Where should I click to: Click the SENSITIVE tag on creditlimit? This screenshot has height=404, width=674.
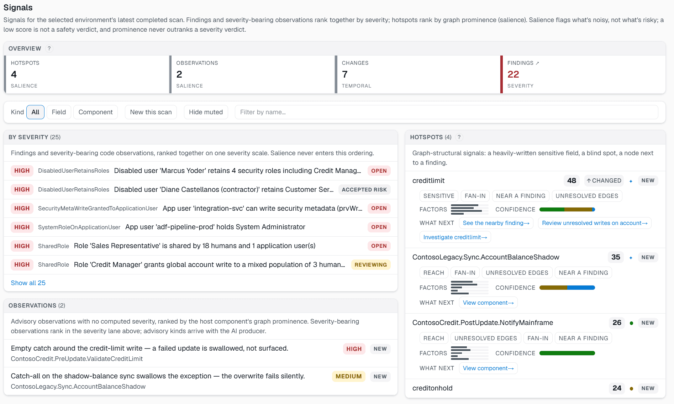coord(439,196)
